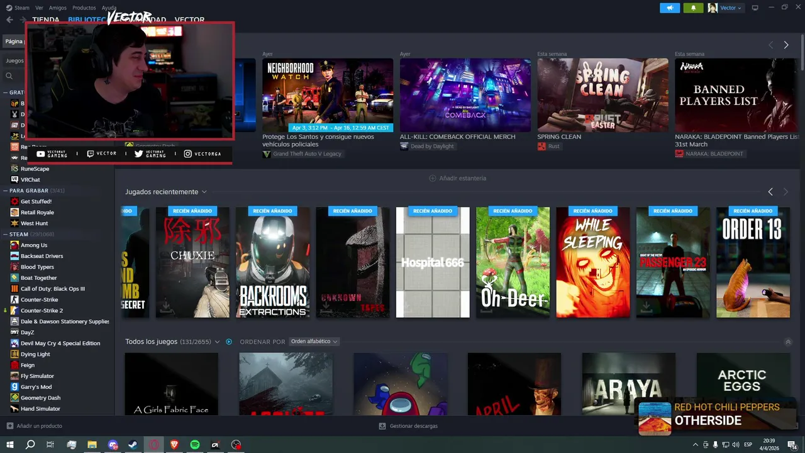Viewport: 805px width, 453px height.
Task: Click the plus icon beside Añadir un producto
Action: (x=10, y=426)
